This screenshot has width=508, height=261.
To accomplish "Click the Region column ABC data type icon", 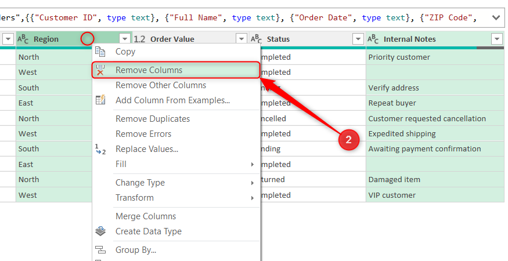I will (23, 39).
